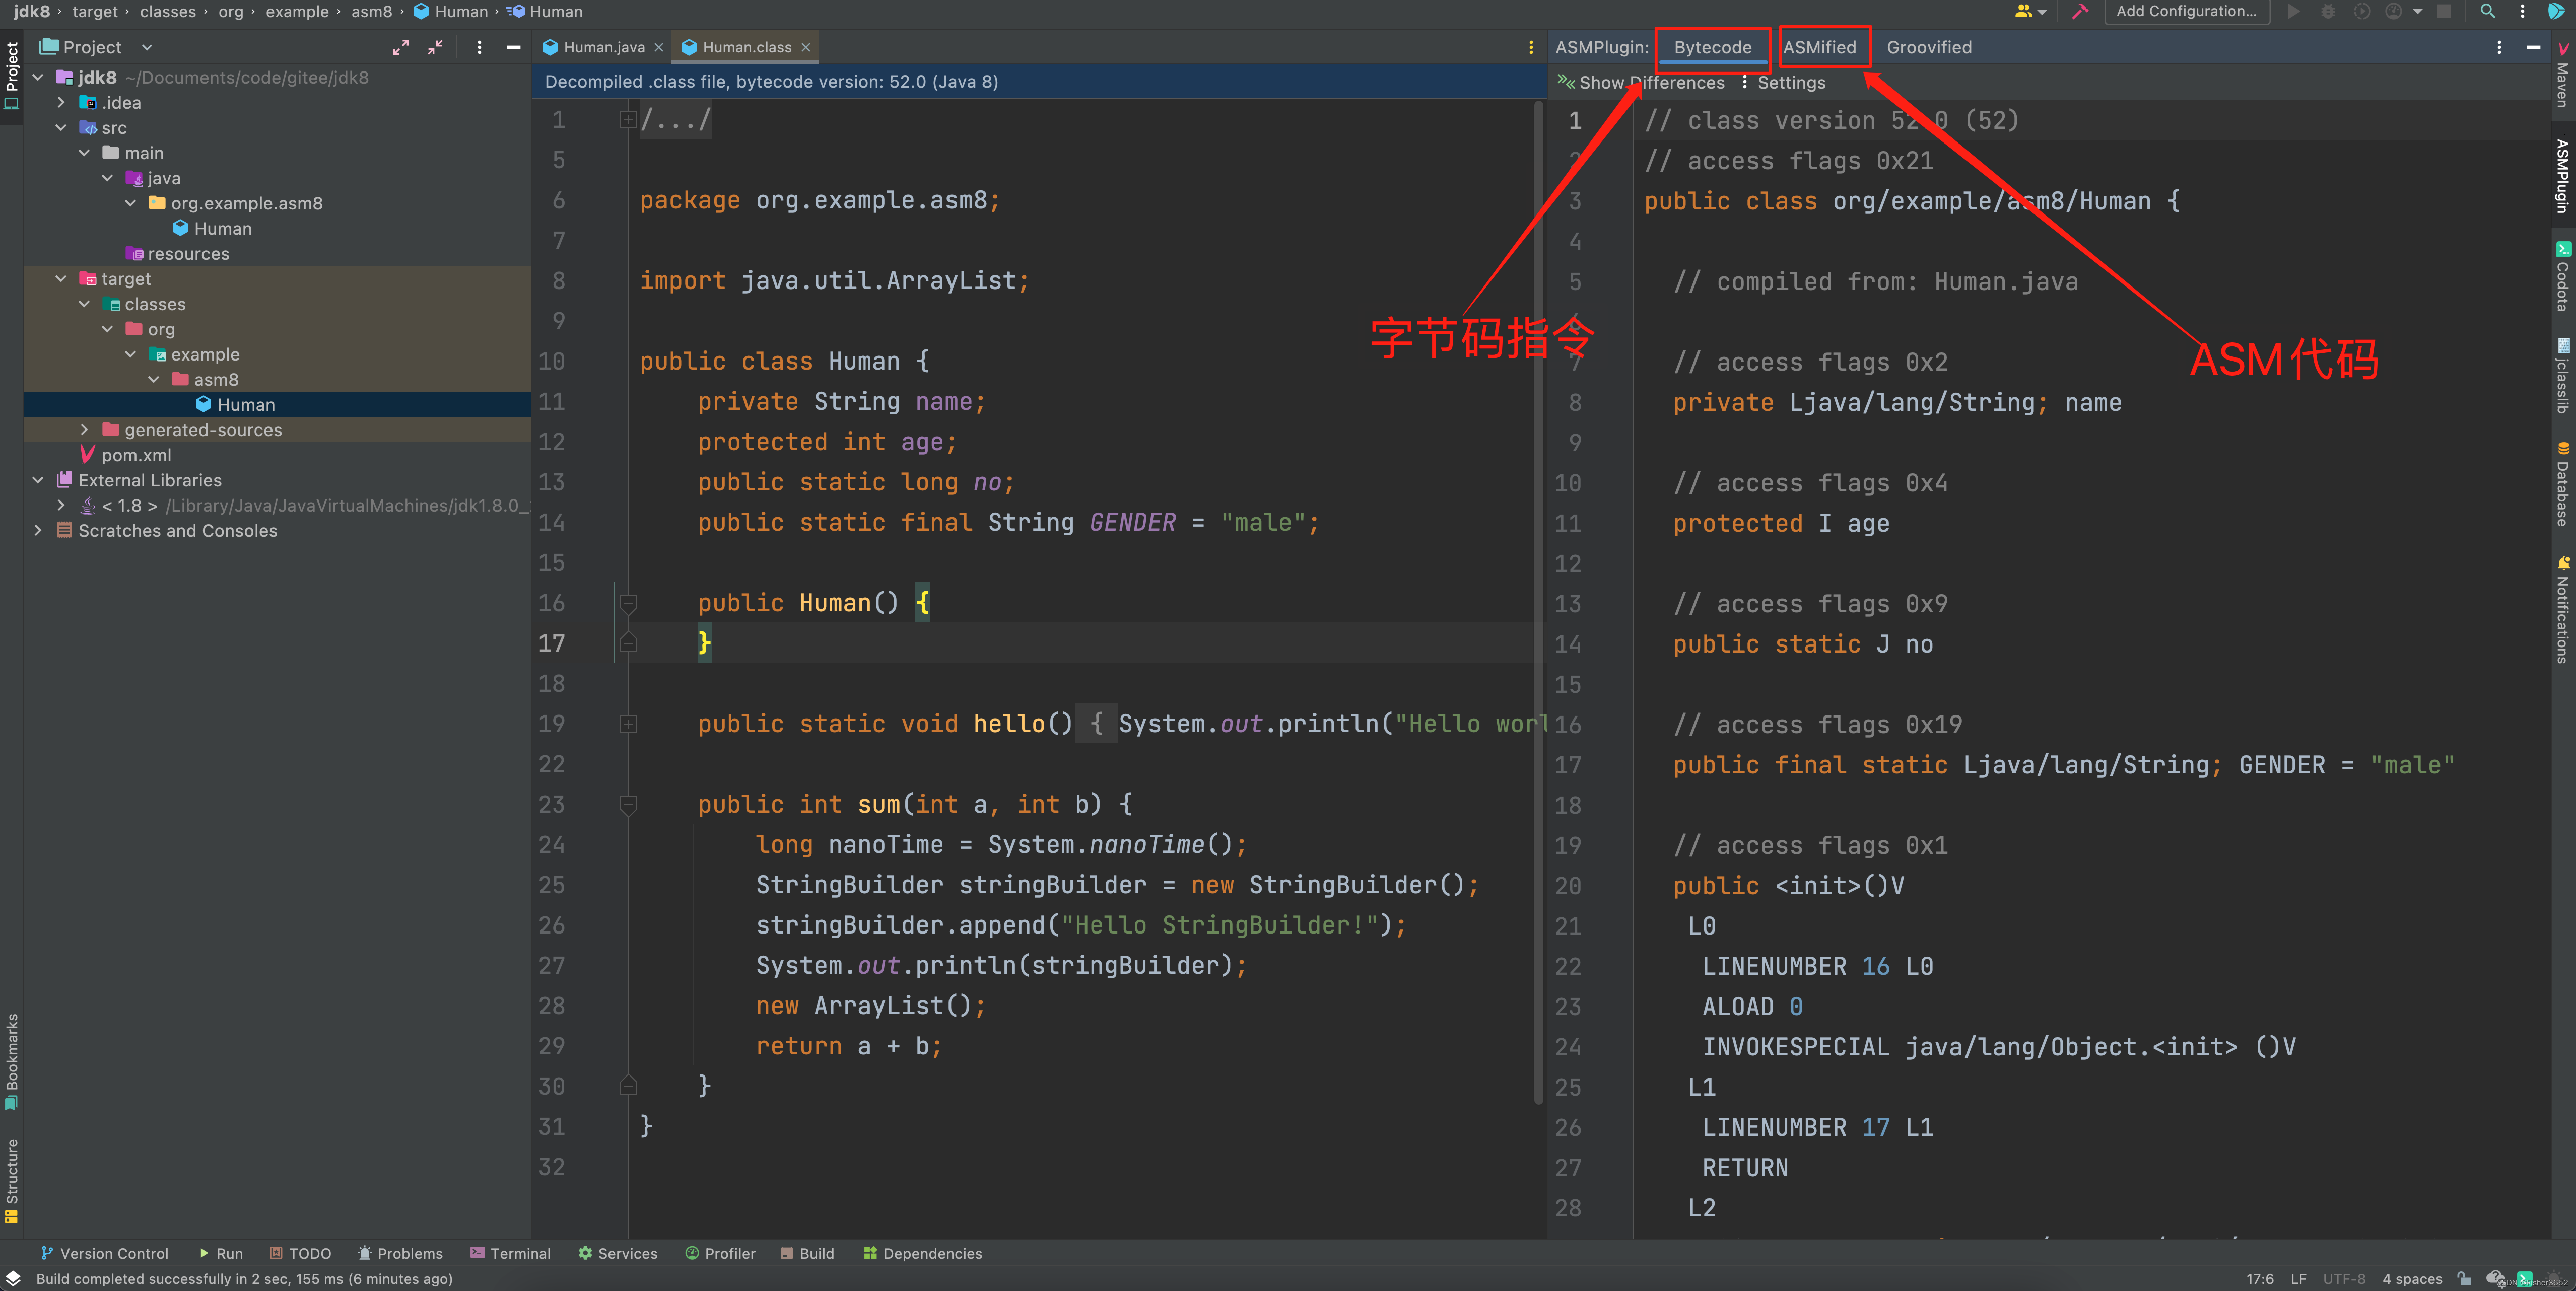The image size is (2576, 1291).
Task: Click the editor vertical scrollbar
Action: point(1538,600)
